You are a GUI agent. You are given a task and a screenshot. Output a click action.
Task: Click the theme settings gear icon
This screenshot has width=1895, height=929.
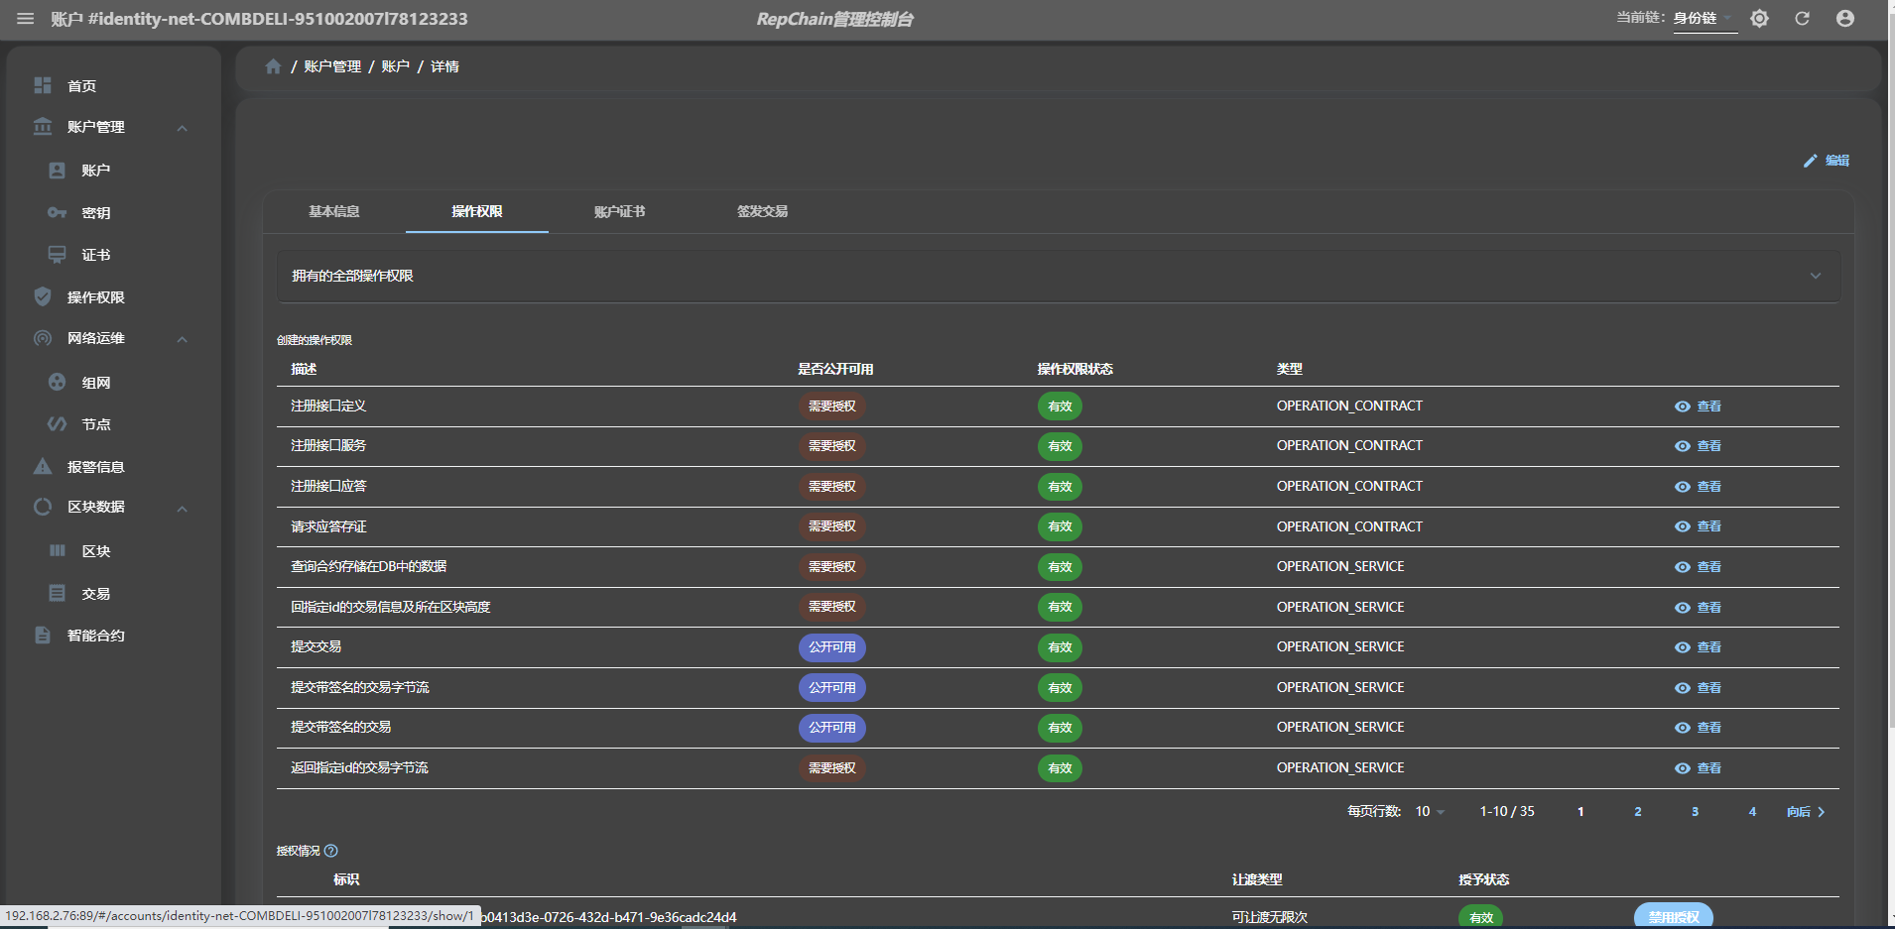(x=1759, y=19)
